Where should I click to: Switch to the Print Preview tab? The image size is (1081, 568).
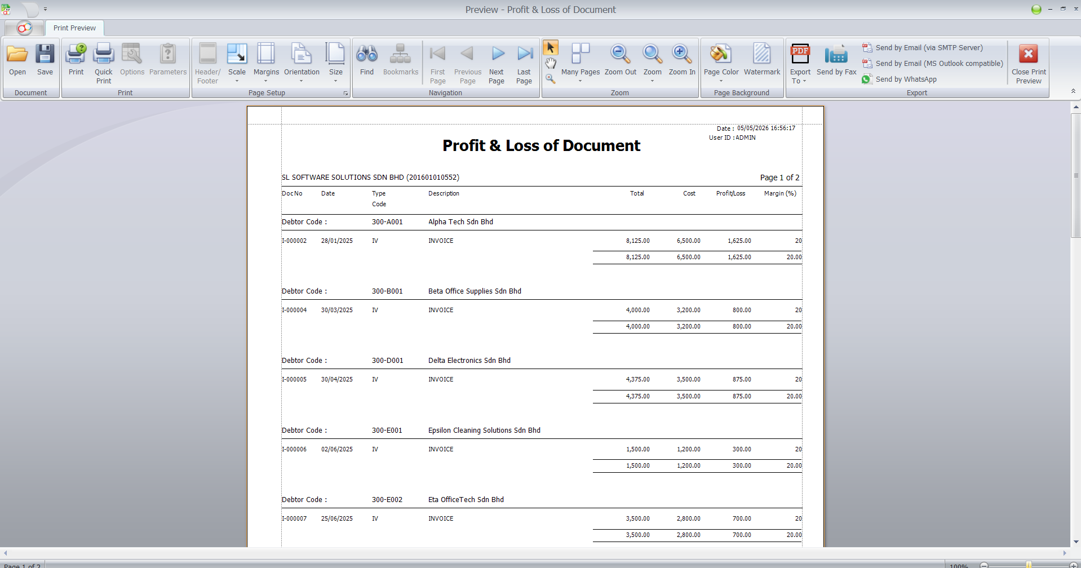[74, 28]
